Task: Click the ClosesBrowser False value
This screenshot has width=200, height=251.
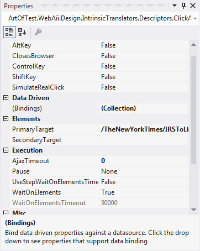Action: pos(144,56)
